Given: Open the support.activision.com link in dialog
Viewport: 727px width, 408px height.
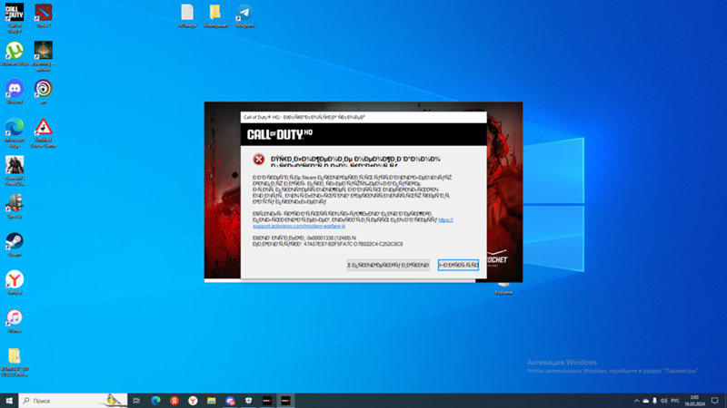Looking at the screenshot, I should pos(299,226).
